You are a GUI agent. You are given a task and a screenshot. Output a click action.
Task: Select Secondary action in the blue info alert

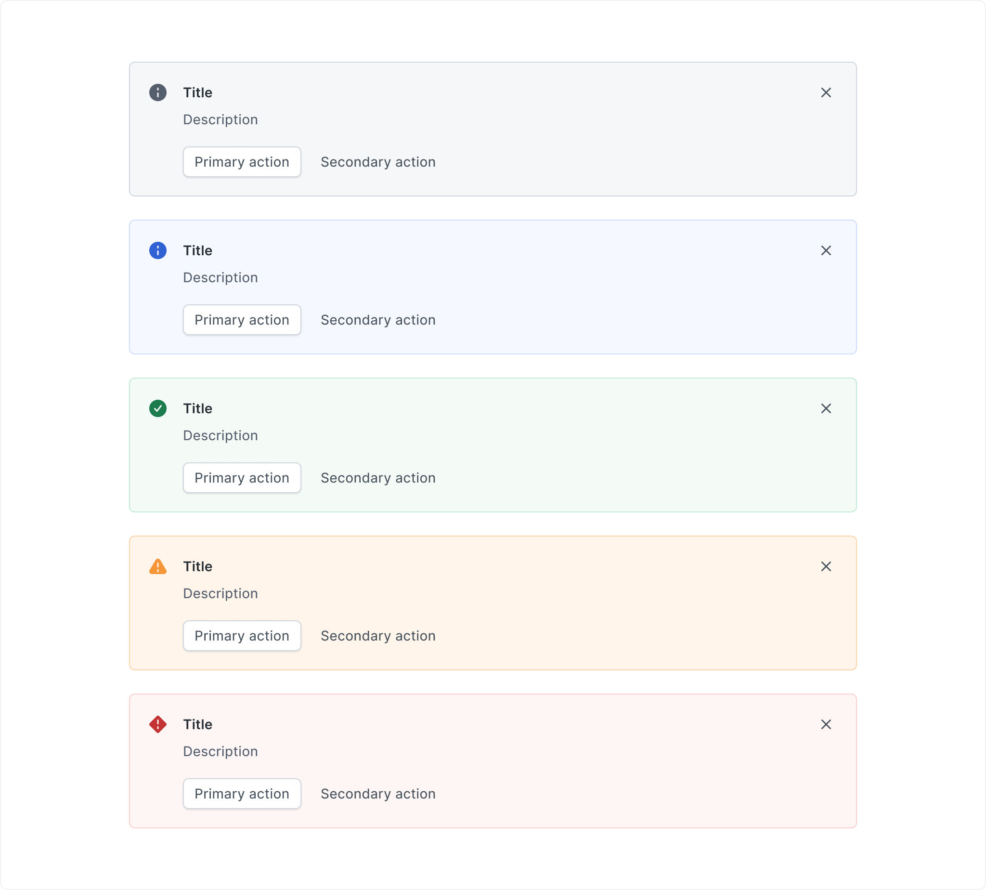(378, 320)
